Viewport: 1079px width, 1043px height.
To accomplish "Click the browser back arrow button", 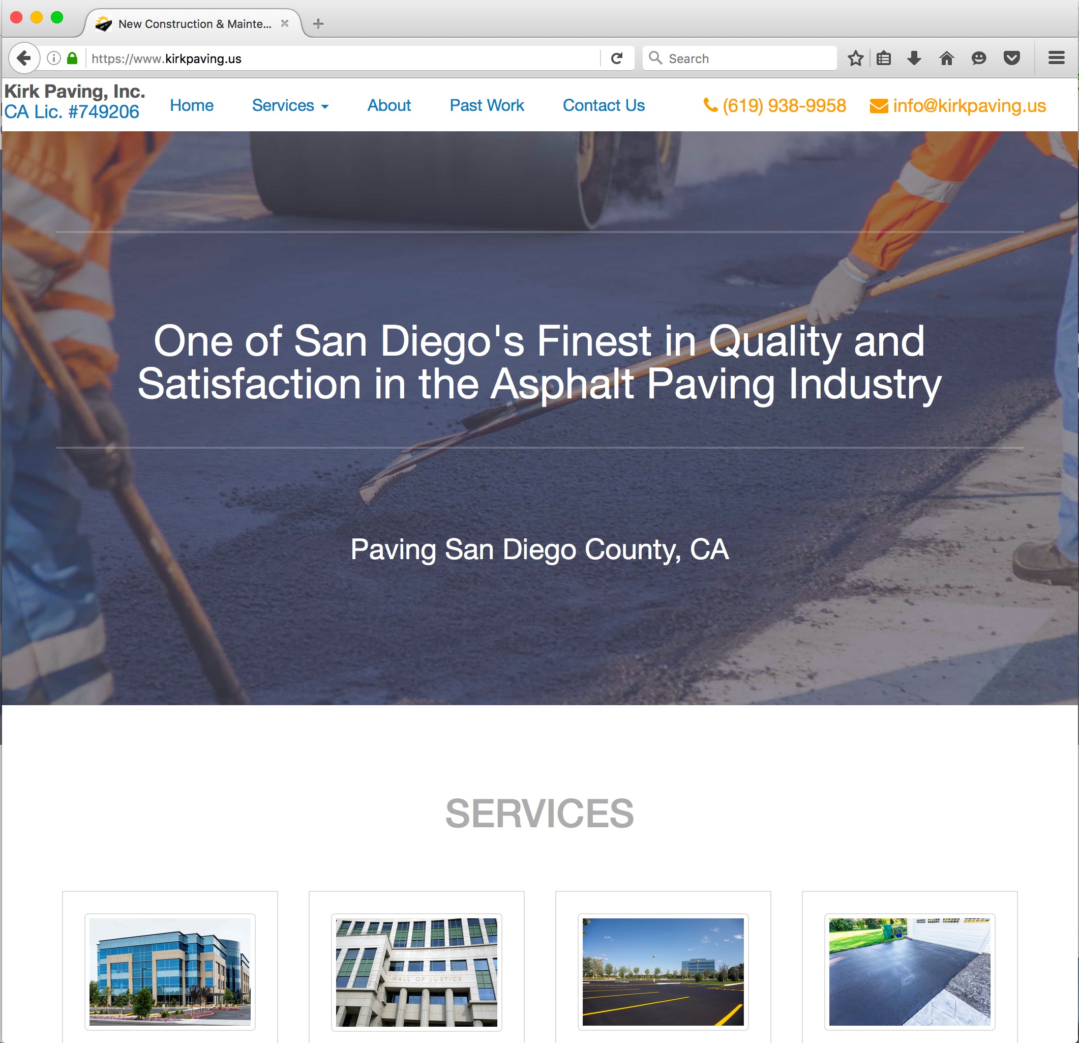I will (24, 58).
